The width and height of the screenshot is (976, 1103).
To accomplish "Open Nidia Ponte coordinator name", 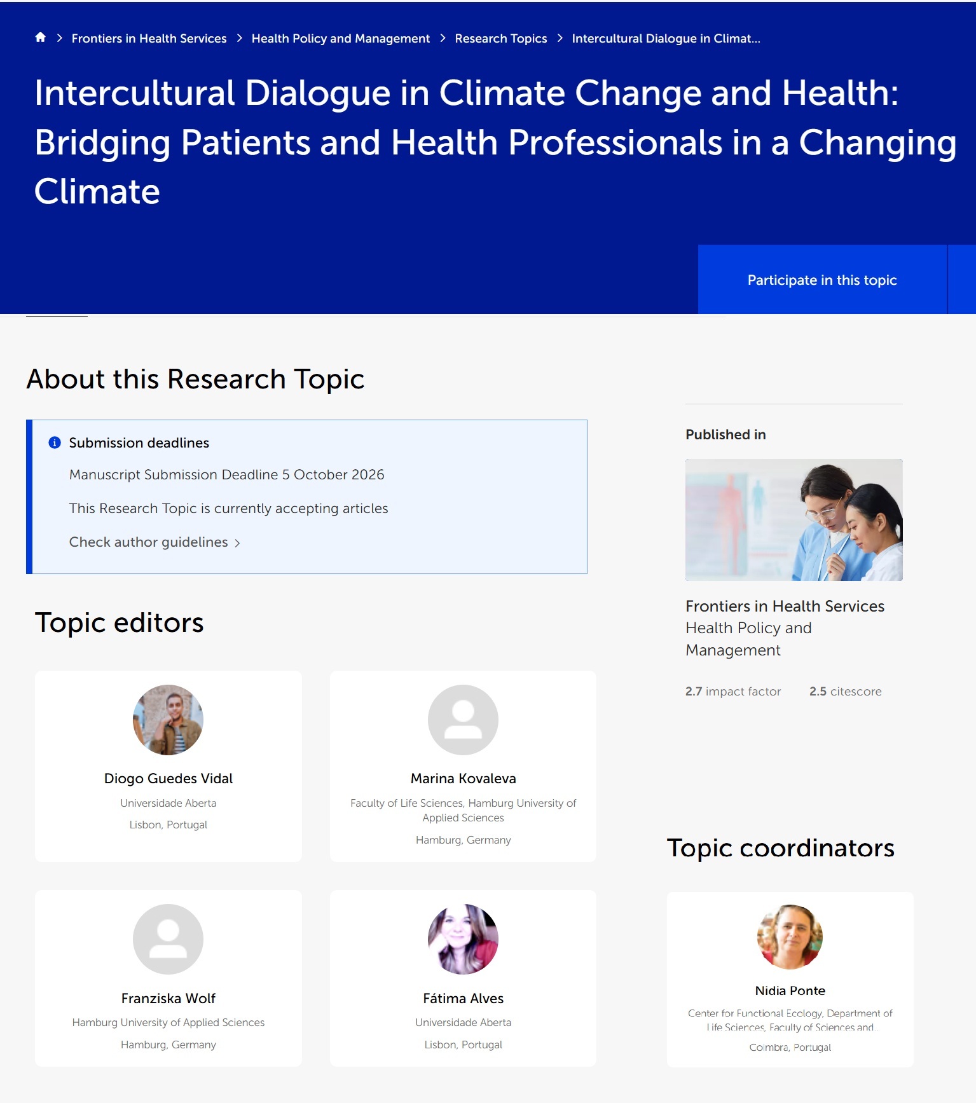I will coord(790,990).
